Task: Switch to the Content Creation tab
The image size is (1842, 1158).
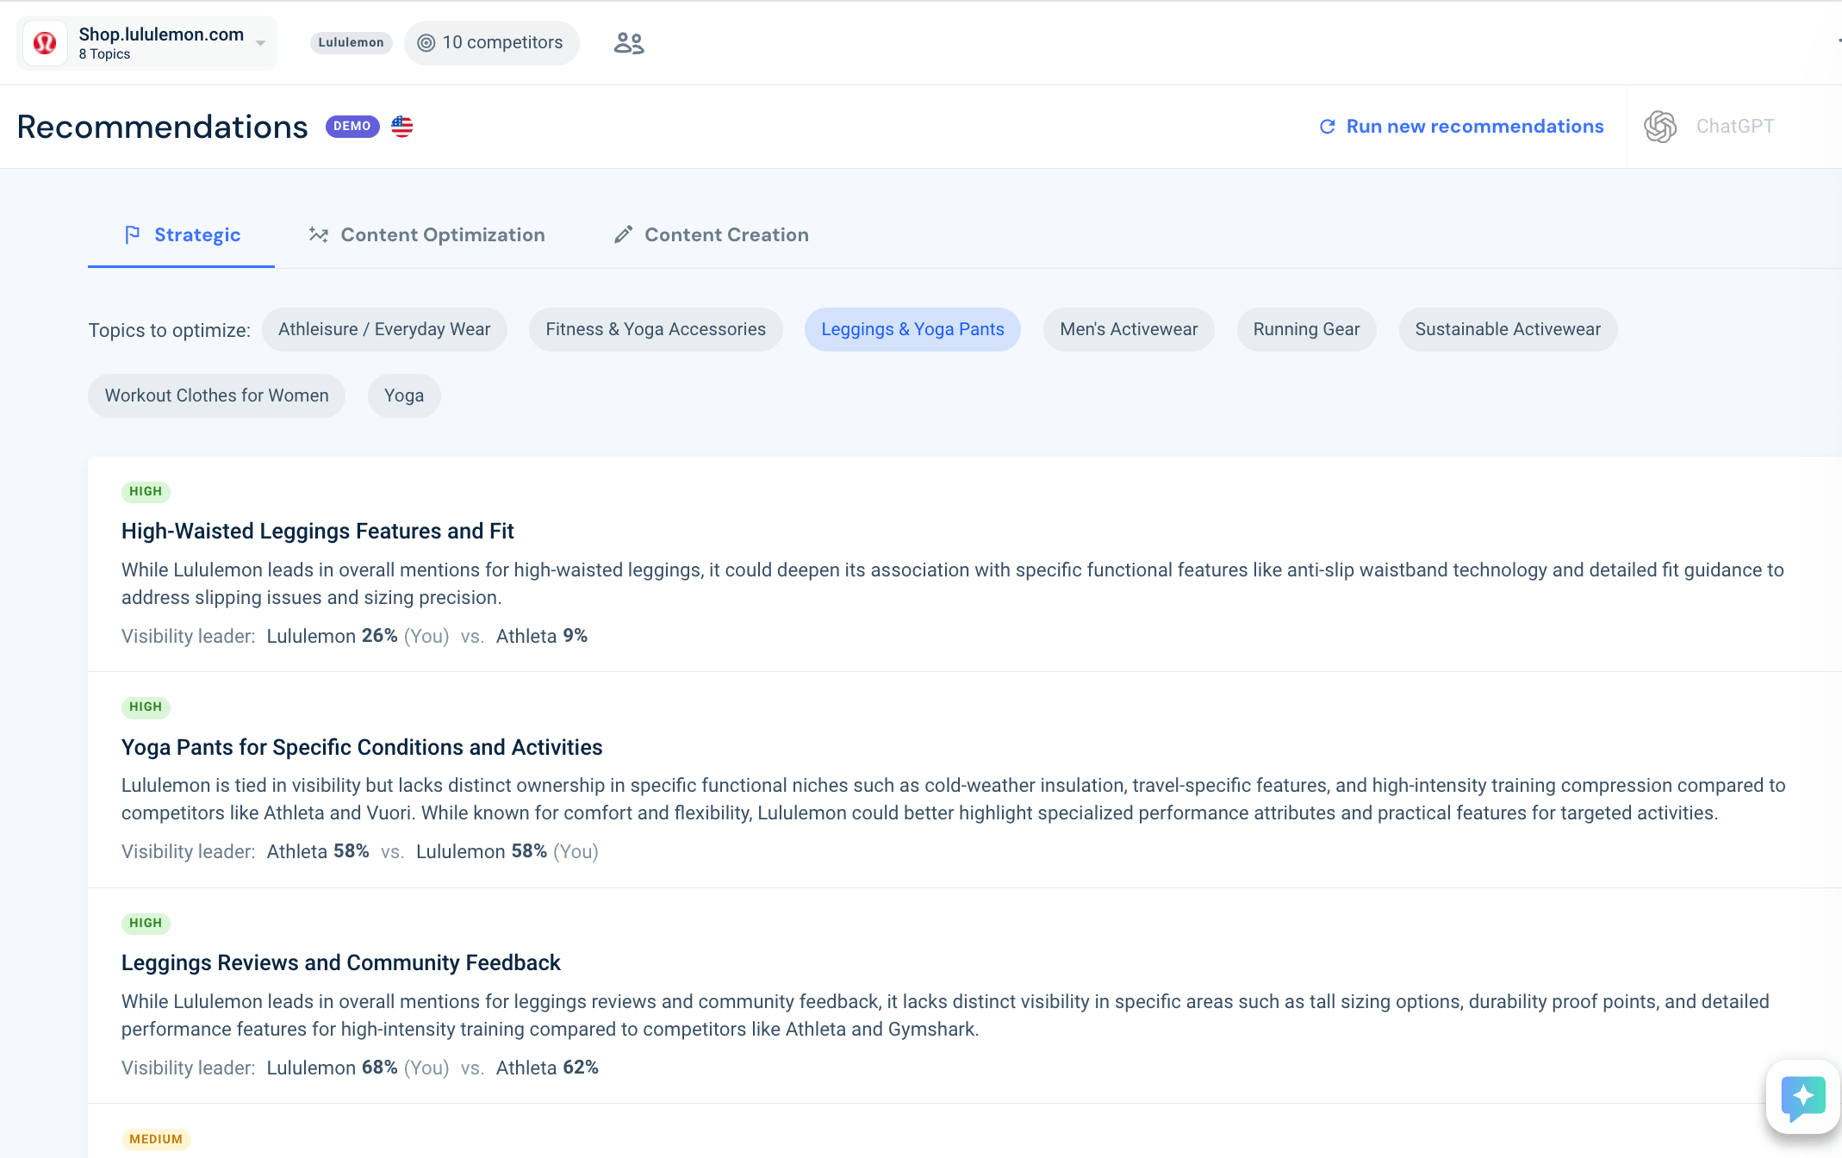Action: point(711,235)
